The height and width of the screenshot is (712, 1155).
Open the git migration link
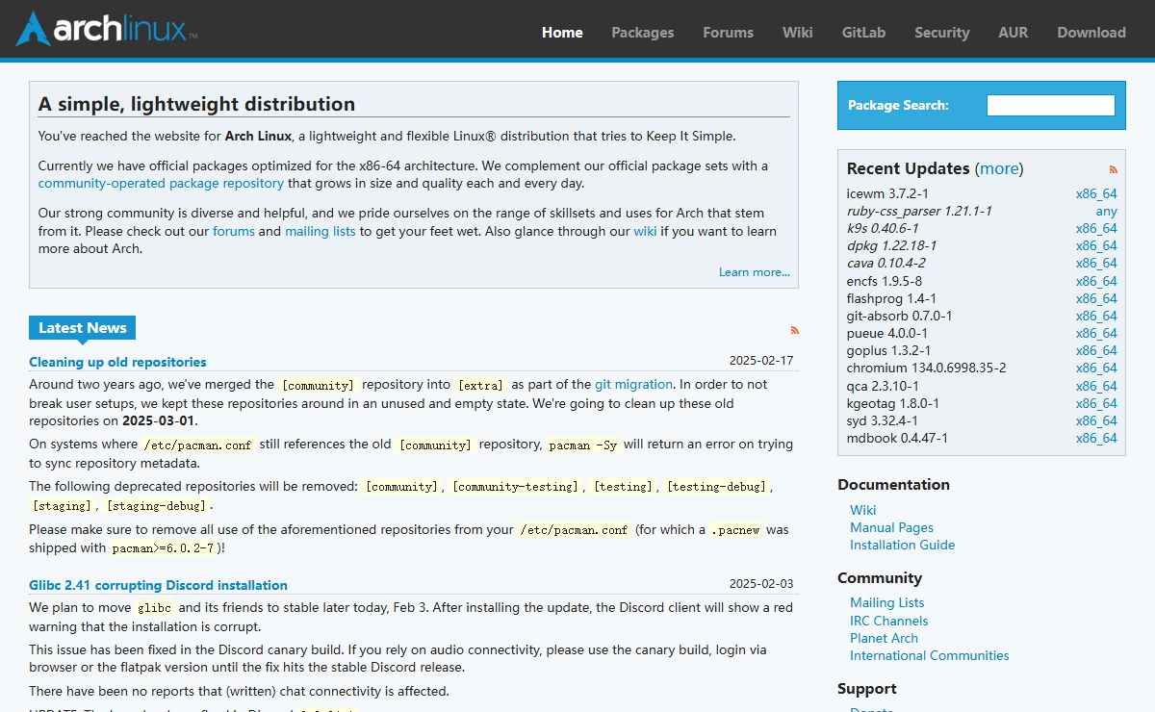click(633, 384)
